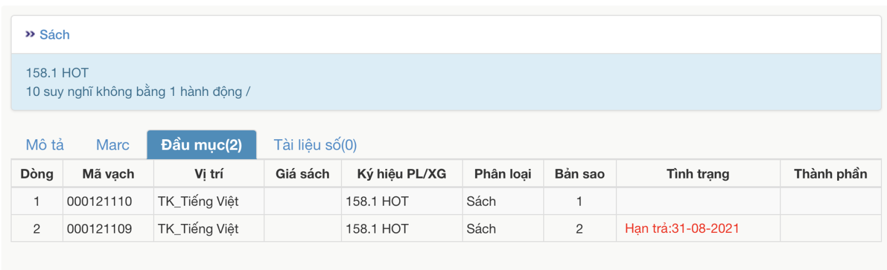
Task: Click the Bản sao column header
Action: (579, 174)
